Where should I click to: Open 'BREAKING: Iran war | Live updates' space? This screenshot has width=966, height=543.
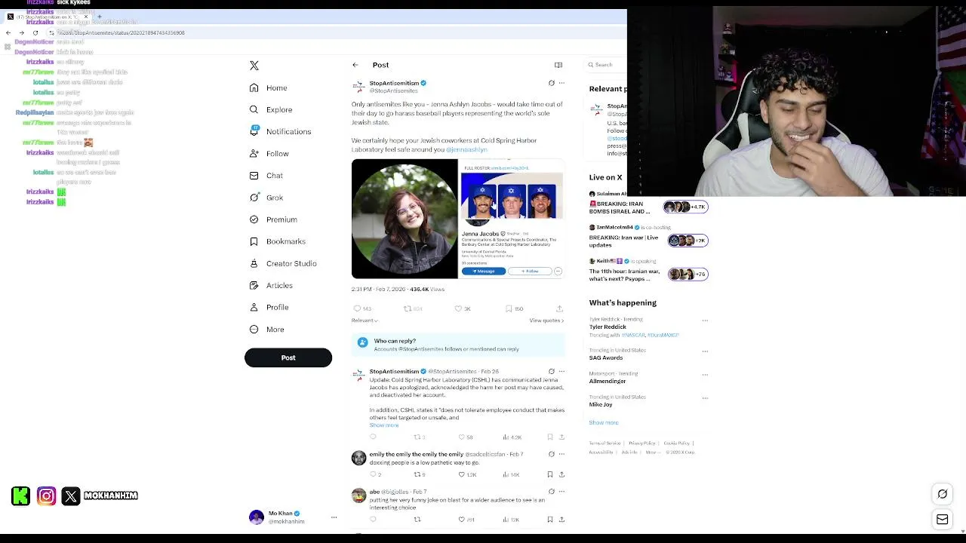click(648, 237)
